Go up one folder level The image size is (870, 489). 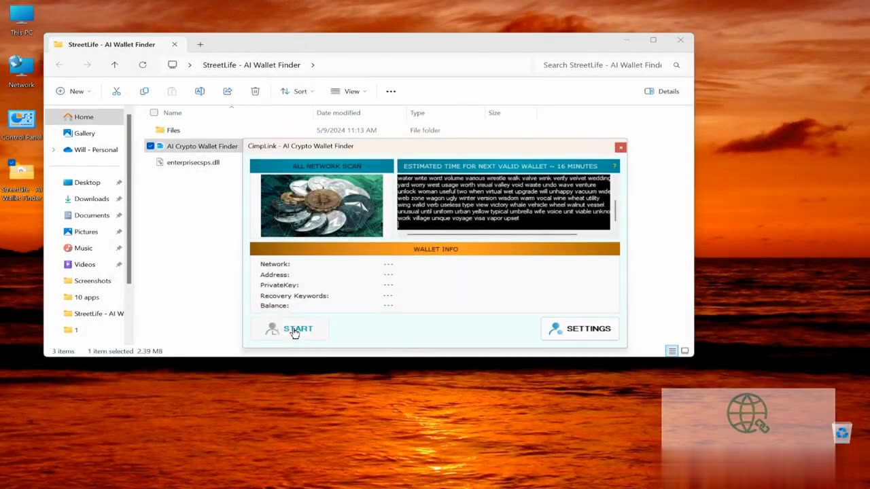point(115,65)
